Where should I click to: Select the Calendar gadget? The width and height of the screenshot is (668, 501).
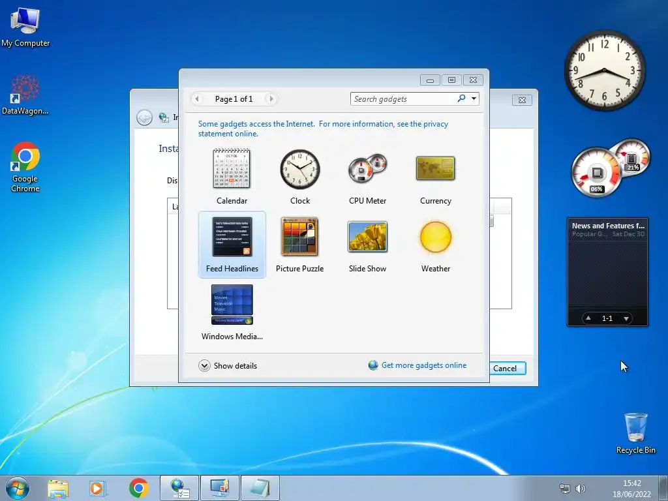point(232,176)
